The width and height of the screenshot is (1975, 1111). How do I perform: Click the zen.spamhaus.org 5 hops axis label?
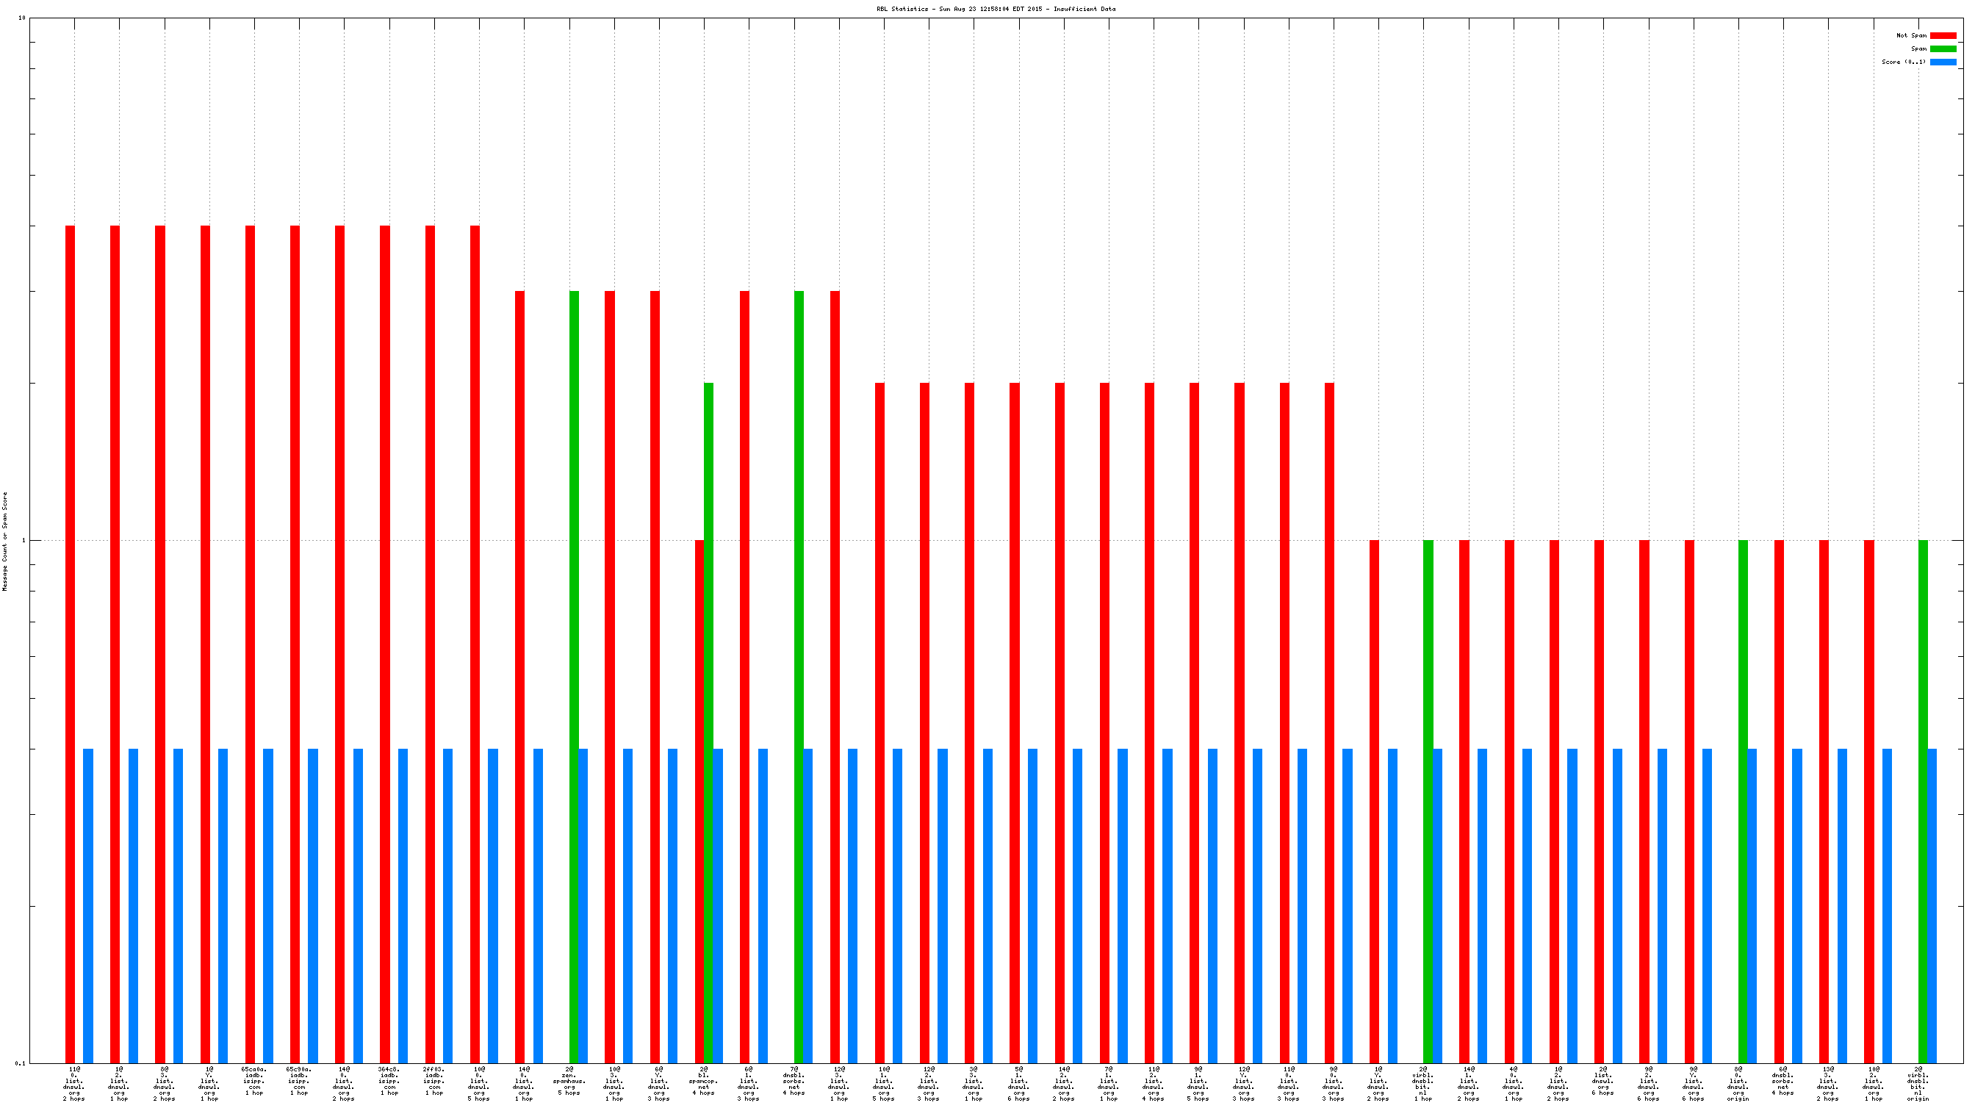[x=569, y=1081]
